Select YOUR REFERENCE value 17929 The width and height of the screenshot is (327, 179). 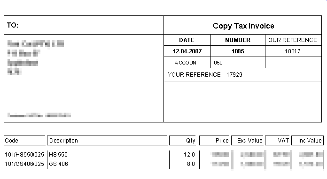234,75
